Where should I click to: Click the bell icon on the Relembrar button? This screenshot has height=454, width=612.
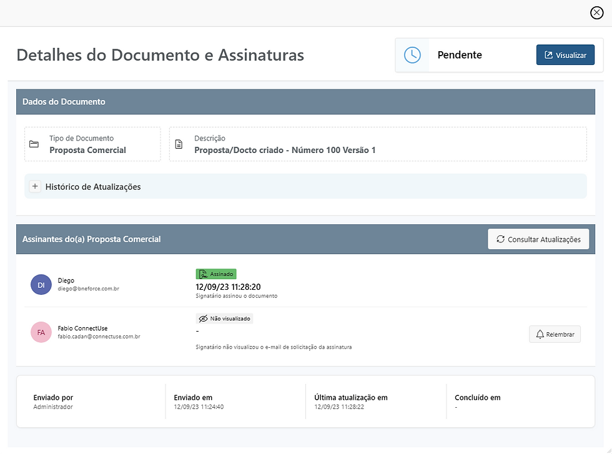click(x=539, y=334)
